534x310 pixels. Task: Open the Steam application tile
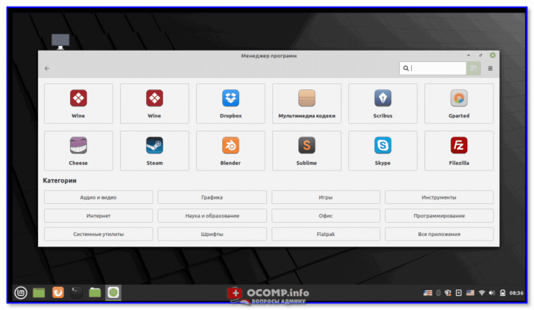coord(155,150)
